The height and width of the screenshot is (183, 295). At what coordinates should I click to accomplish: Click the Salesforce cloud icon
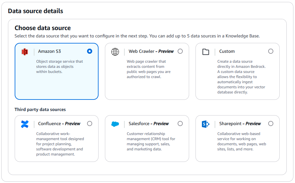tap(115, 124)
